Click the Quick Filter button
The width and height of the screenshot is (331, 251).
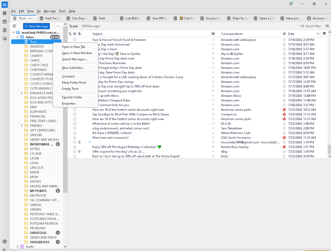point(311,26)
